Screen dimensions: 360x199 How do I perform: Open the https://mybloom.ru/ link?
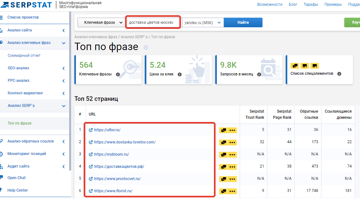point(112,154)
